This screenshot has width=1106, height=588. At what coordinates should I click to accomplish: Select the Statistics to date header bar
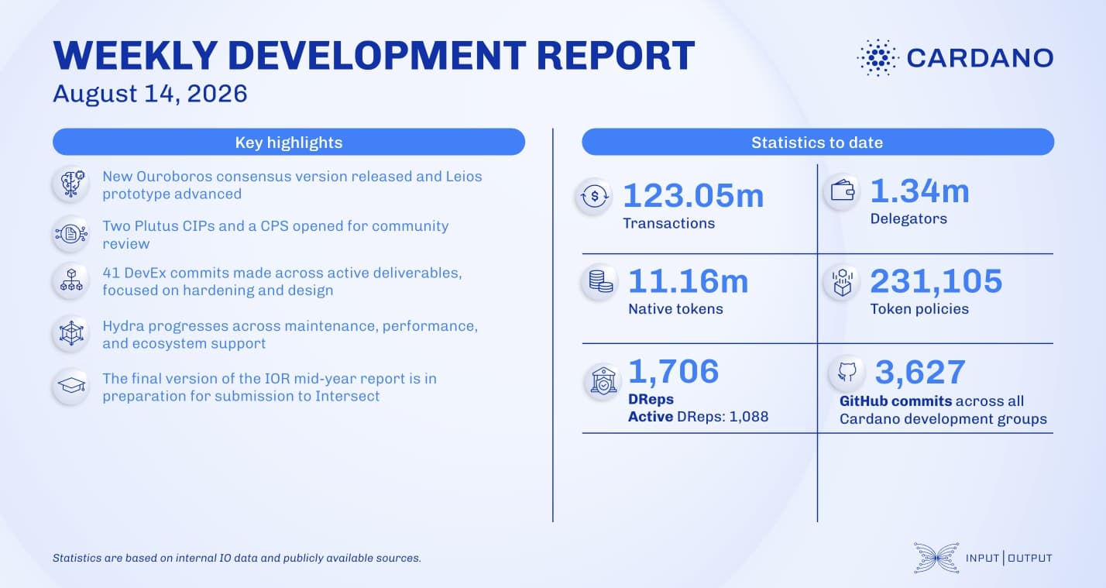(818, 143)
